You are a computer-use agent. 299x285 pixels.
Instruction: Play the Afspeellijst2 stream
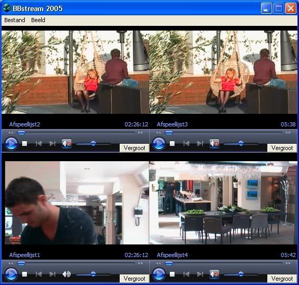click(11, 143)
